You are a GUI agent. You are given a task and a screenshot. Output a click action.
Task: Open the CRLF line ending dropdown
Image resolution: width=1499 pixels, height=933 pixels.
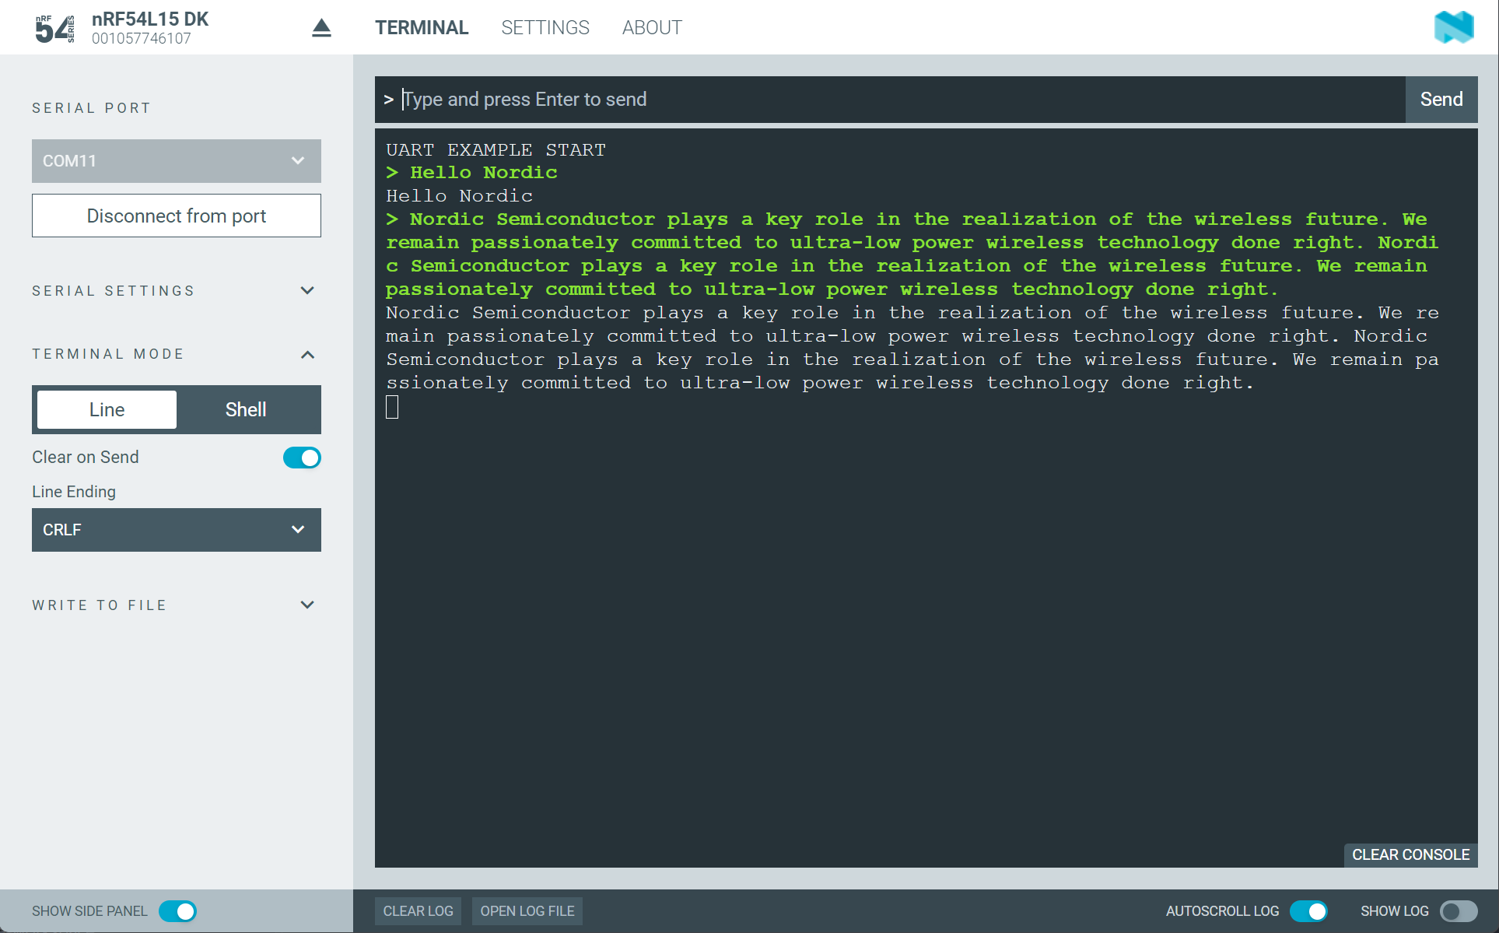[177, 530]
